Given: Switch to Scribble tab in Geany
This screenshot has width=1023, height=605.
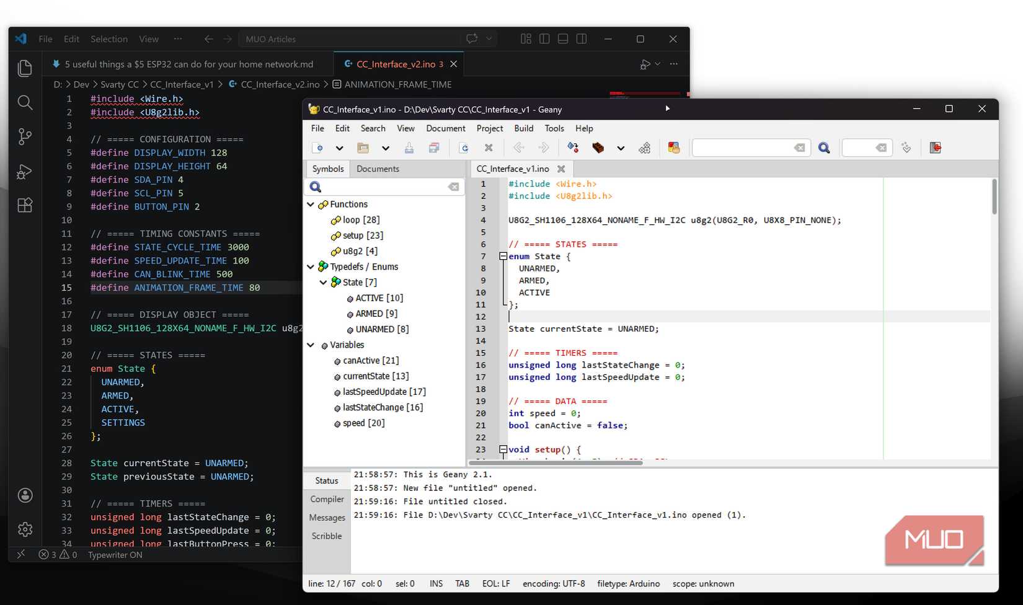Looking at the screenshot, I should 327,536.
